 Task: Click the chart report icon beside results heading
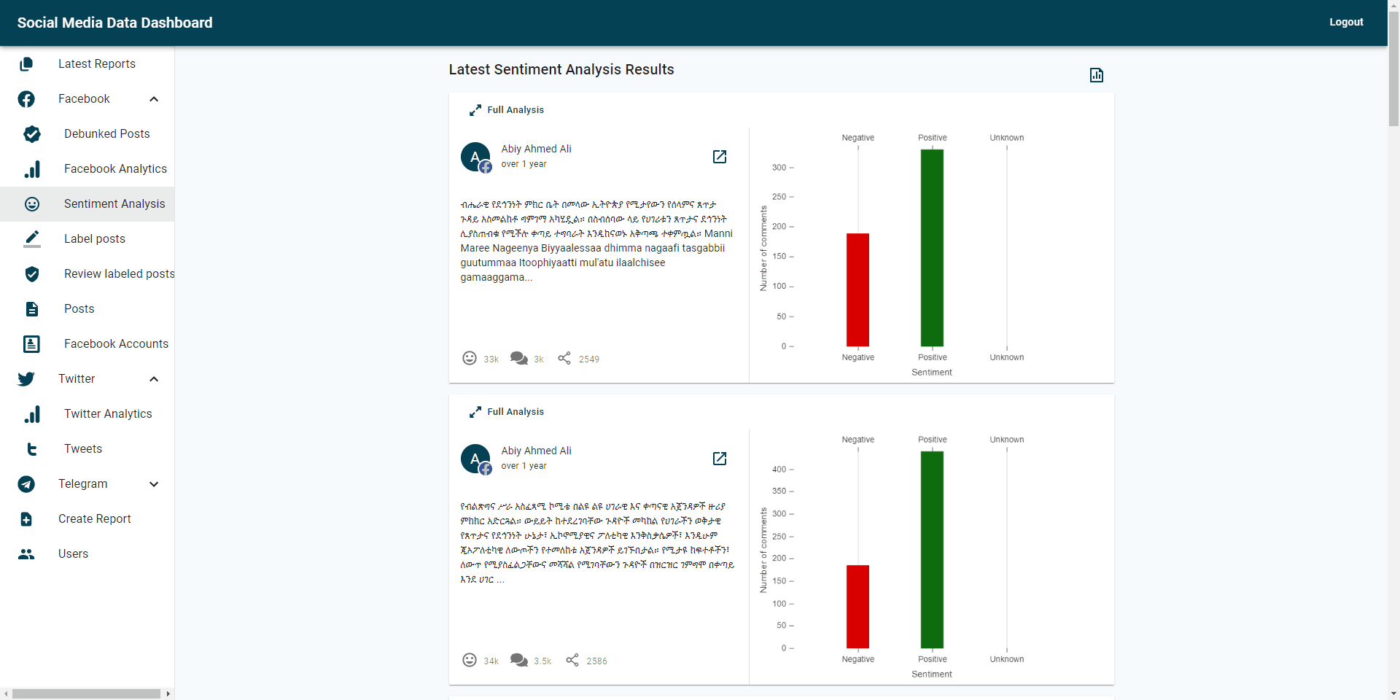tap(1096, 75)
